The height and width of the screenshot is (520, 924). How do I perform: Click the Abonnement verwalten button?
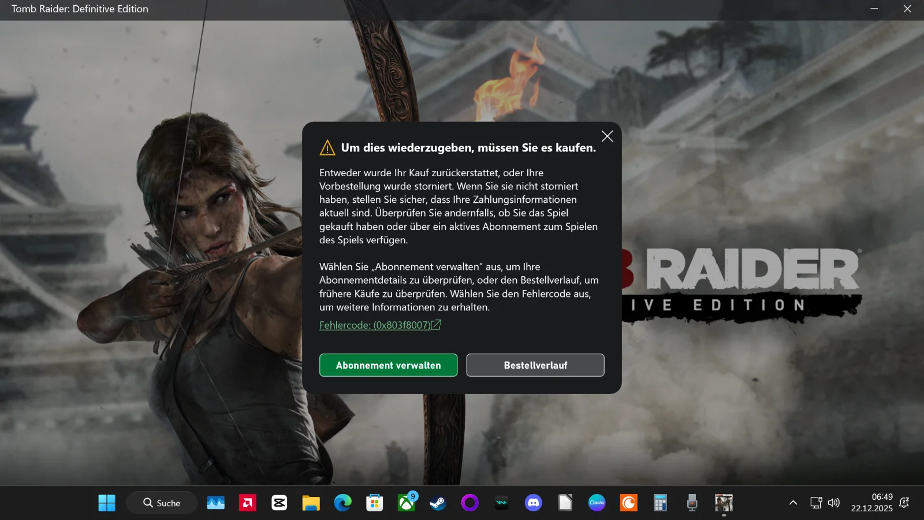coord(388,365)
